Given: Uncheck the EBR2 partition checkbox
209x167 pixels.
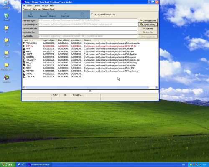Looking at the screenshot, I should 24,68.
